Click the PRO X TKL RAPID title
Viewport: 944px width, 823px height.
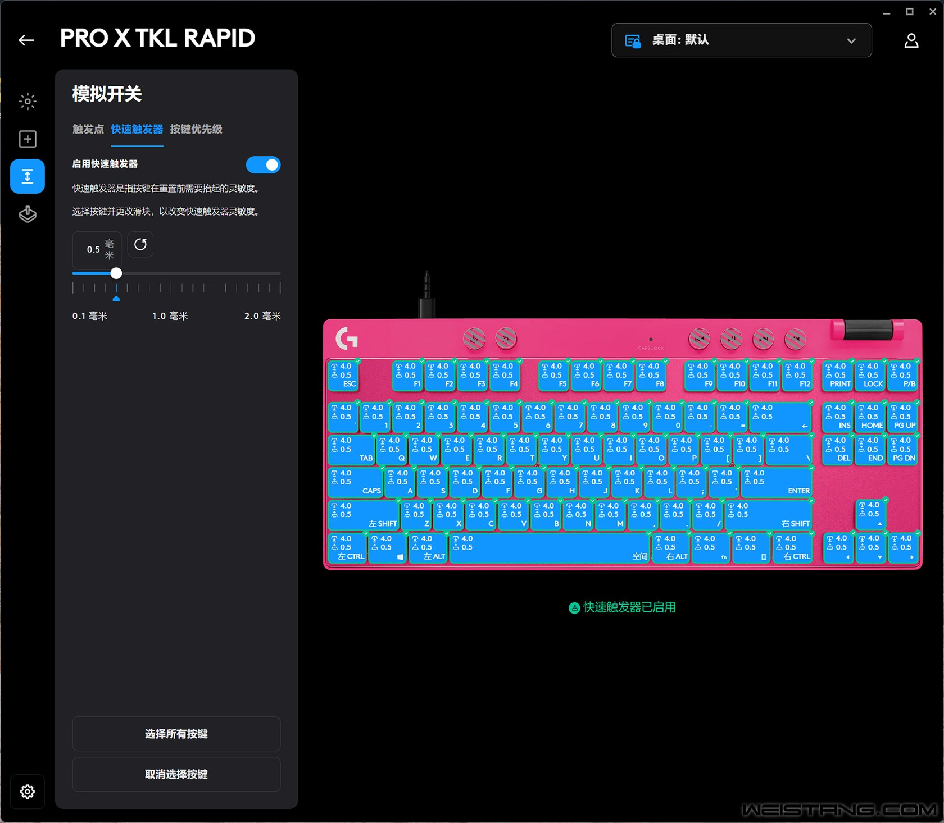click(x=157, y=38)
